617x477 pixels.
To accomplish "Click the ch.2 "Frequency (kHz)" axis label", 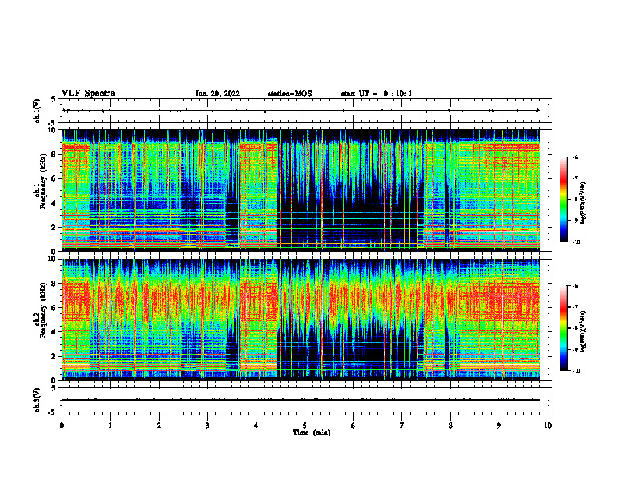I will pyautogui.click(x=44, y=312).
